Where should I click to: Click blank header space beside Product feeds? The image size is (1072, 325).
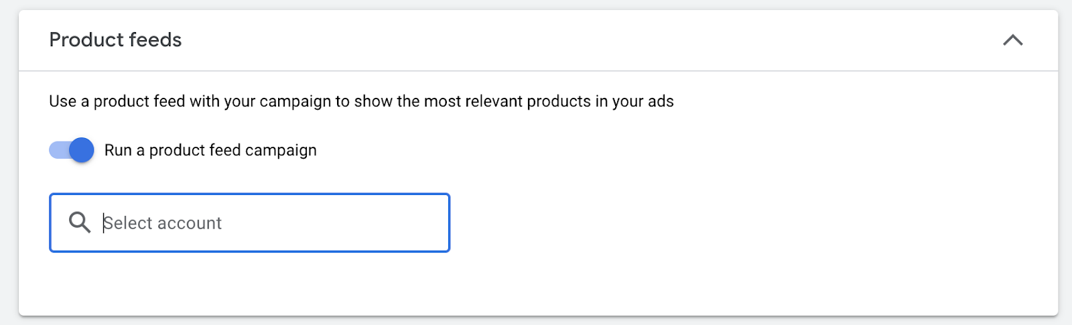(x=590, y=40)
